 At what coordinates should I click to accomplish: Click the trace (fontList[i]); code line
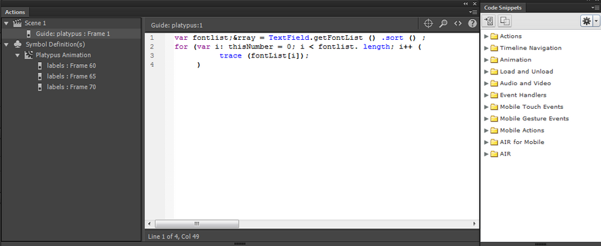[x=264, y=56]
